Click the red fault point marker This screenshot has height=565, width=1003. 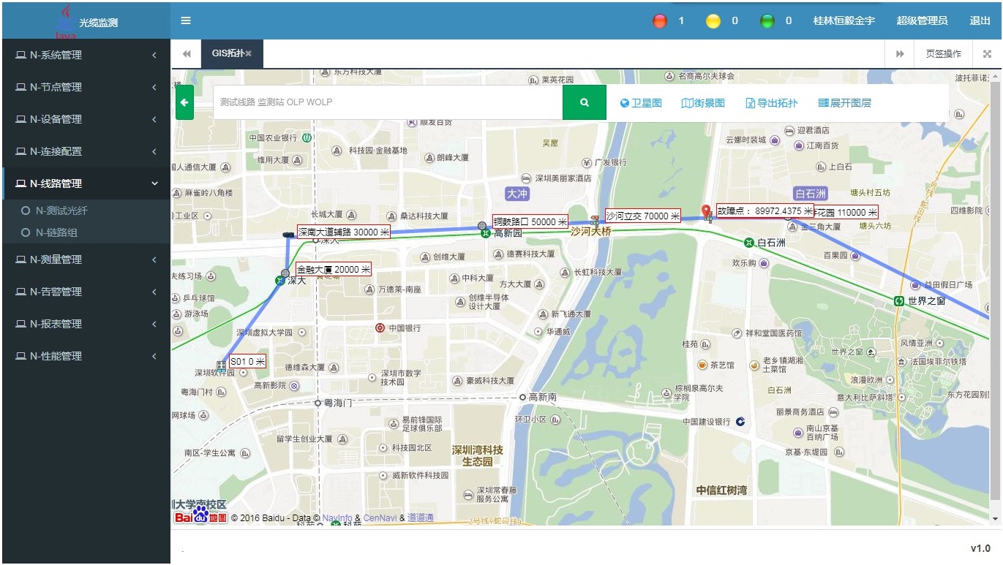pos(706,212)
